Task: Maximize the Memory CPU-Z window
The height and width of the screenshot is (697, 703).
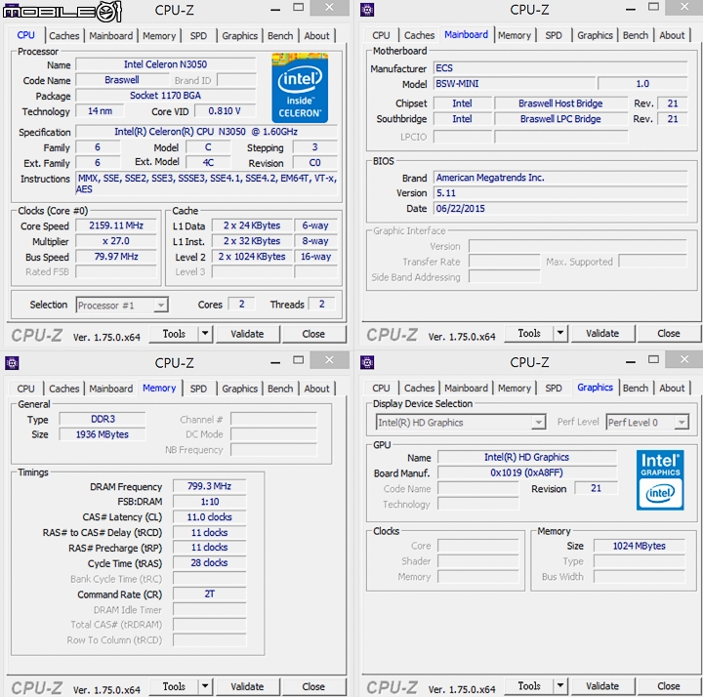Action: 298,360
